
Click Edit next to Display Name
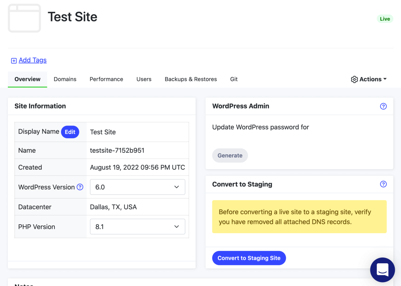(x=70, y=132)
